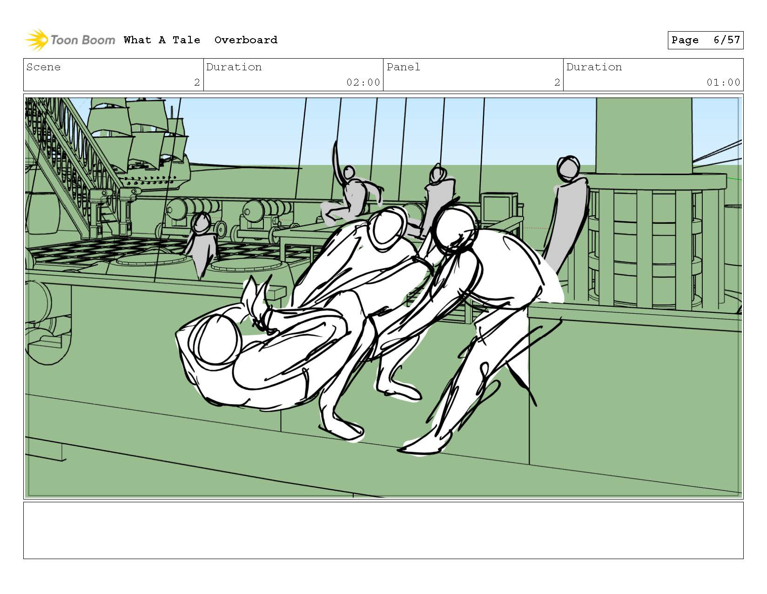Click the small grey figure near the cannons
Screen dimensions: 767x594
click(x=201, y=244)
